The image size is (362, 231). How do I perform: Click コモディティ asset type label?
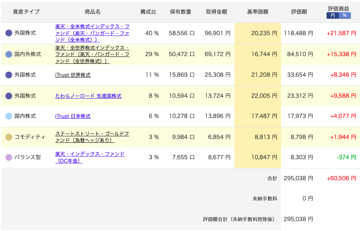[30, 137]
